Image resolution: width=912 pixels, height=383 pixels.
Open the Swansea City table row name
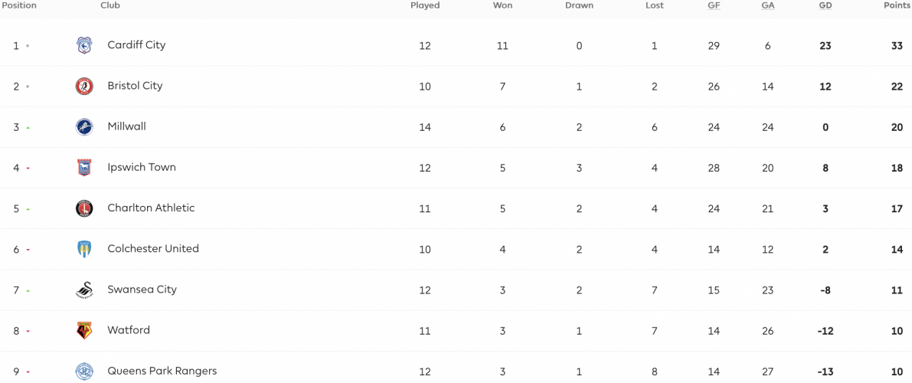(x=142, y=290)
